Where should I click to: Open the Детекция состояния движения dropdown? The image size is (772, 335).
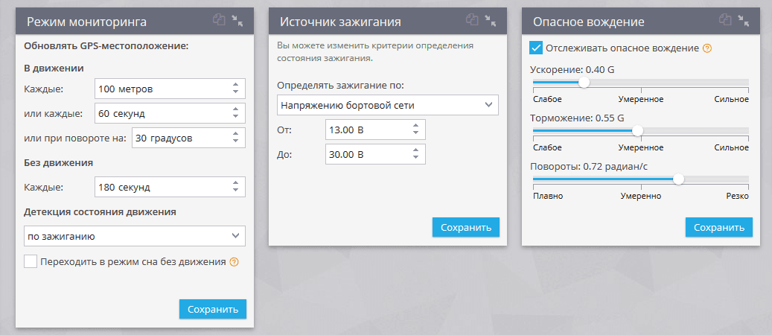coord(135,236)
